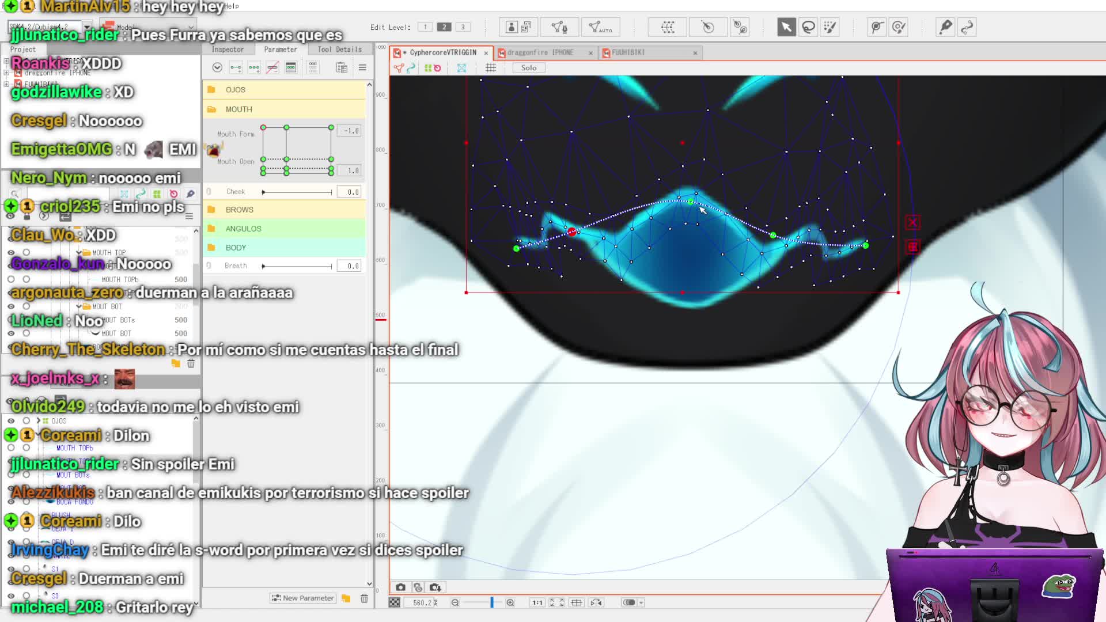Switch to the Inspector tab
1106x622 pixels.
tap(228, 50)
